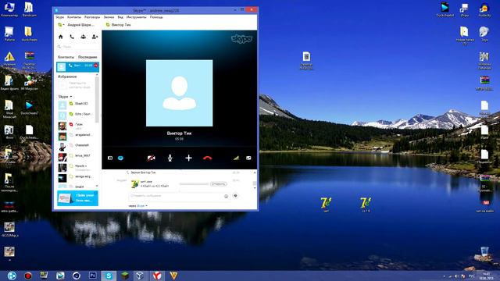Image resolution: width=500 pixels, height=281 pixels.
Task: Open the Помощь menu
Action: [x=156, y=17]
